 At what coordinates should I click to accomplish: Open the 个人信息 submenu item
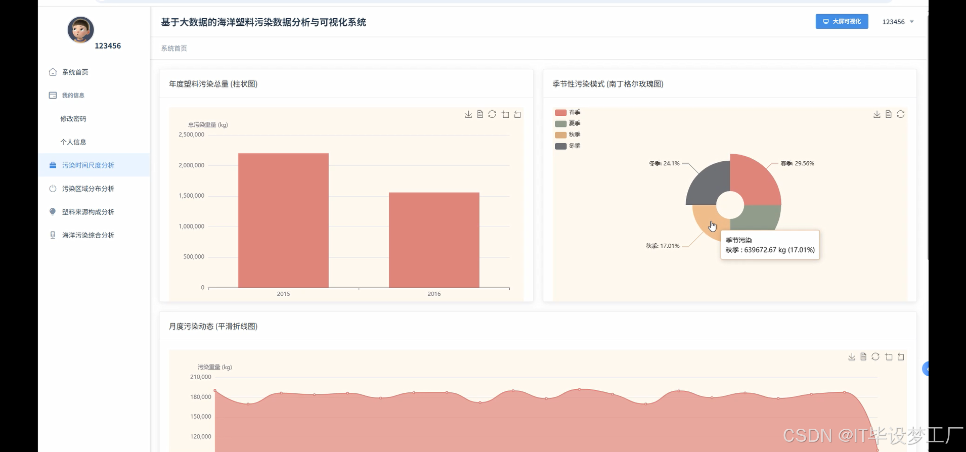pyautogui.click(x=94, y=142)
